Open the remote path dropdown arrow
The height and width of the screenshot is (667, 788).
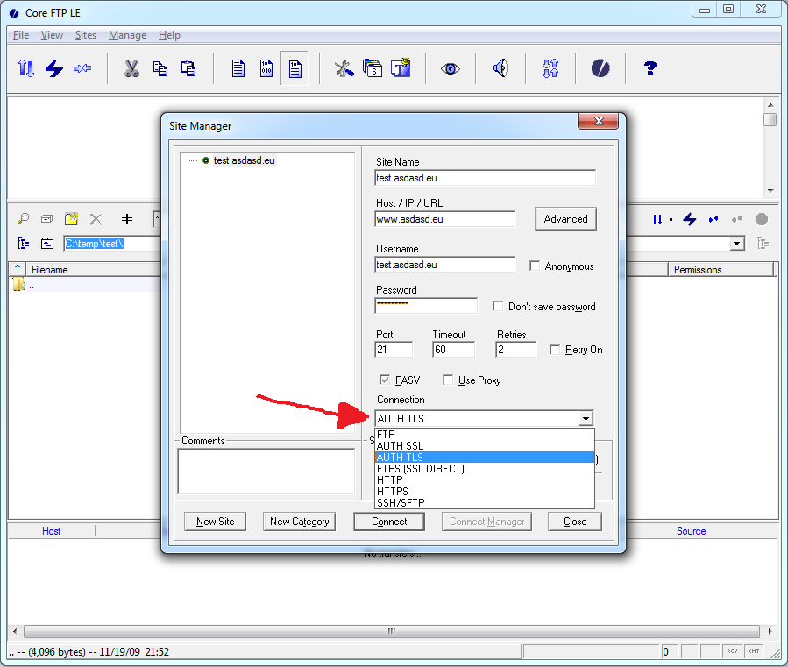pyautogui.click(x=737, y=244)
